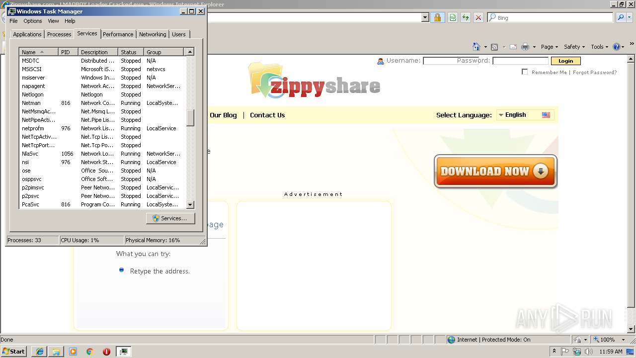Click the services list vertical scrollbar thumb
This screenshot has height=358, width=636.
click(190, 118)
